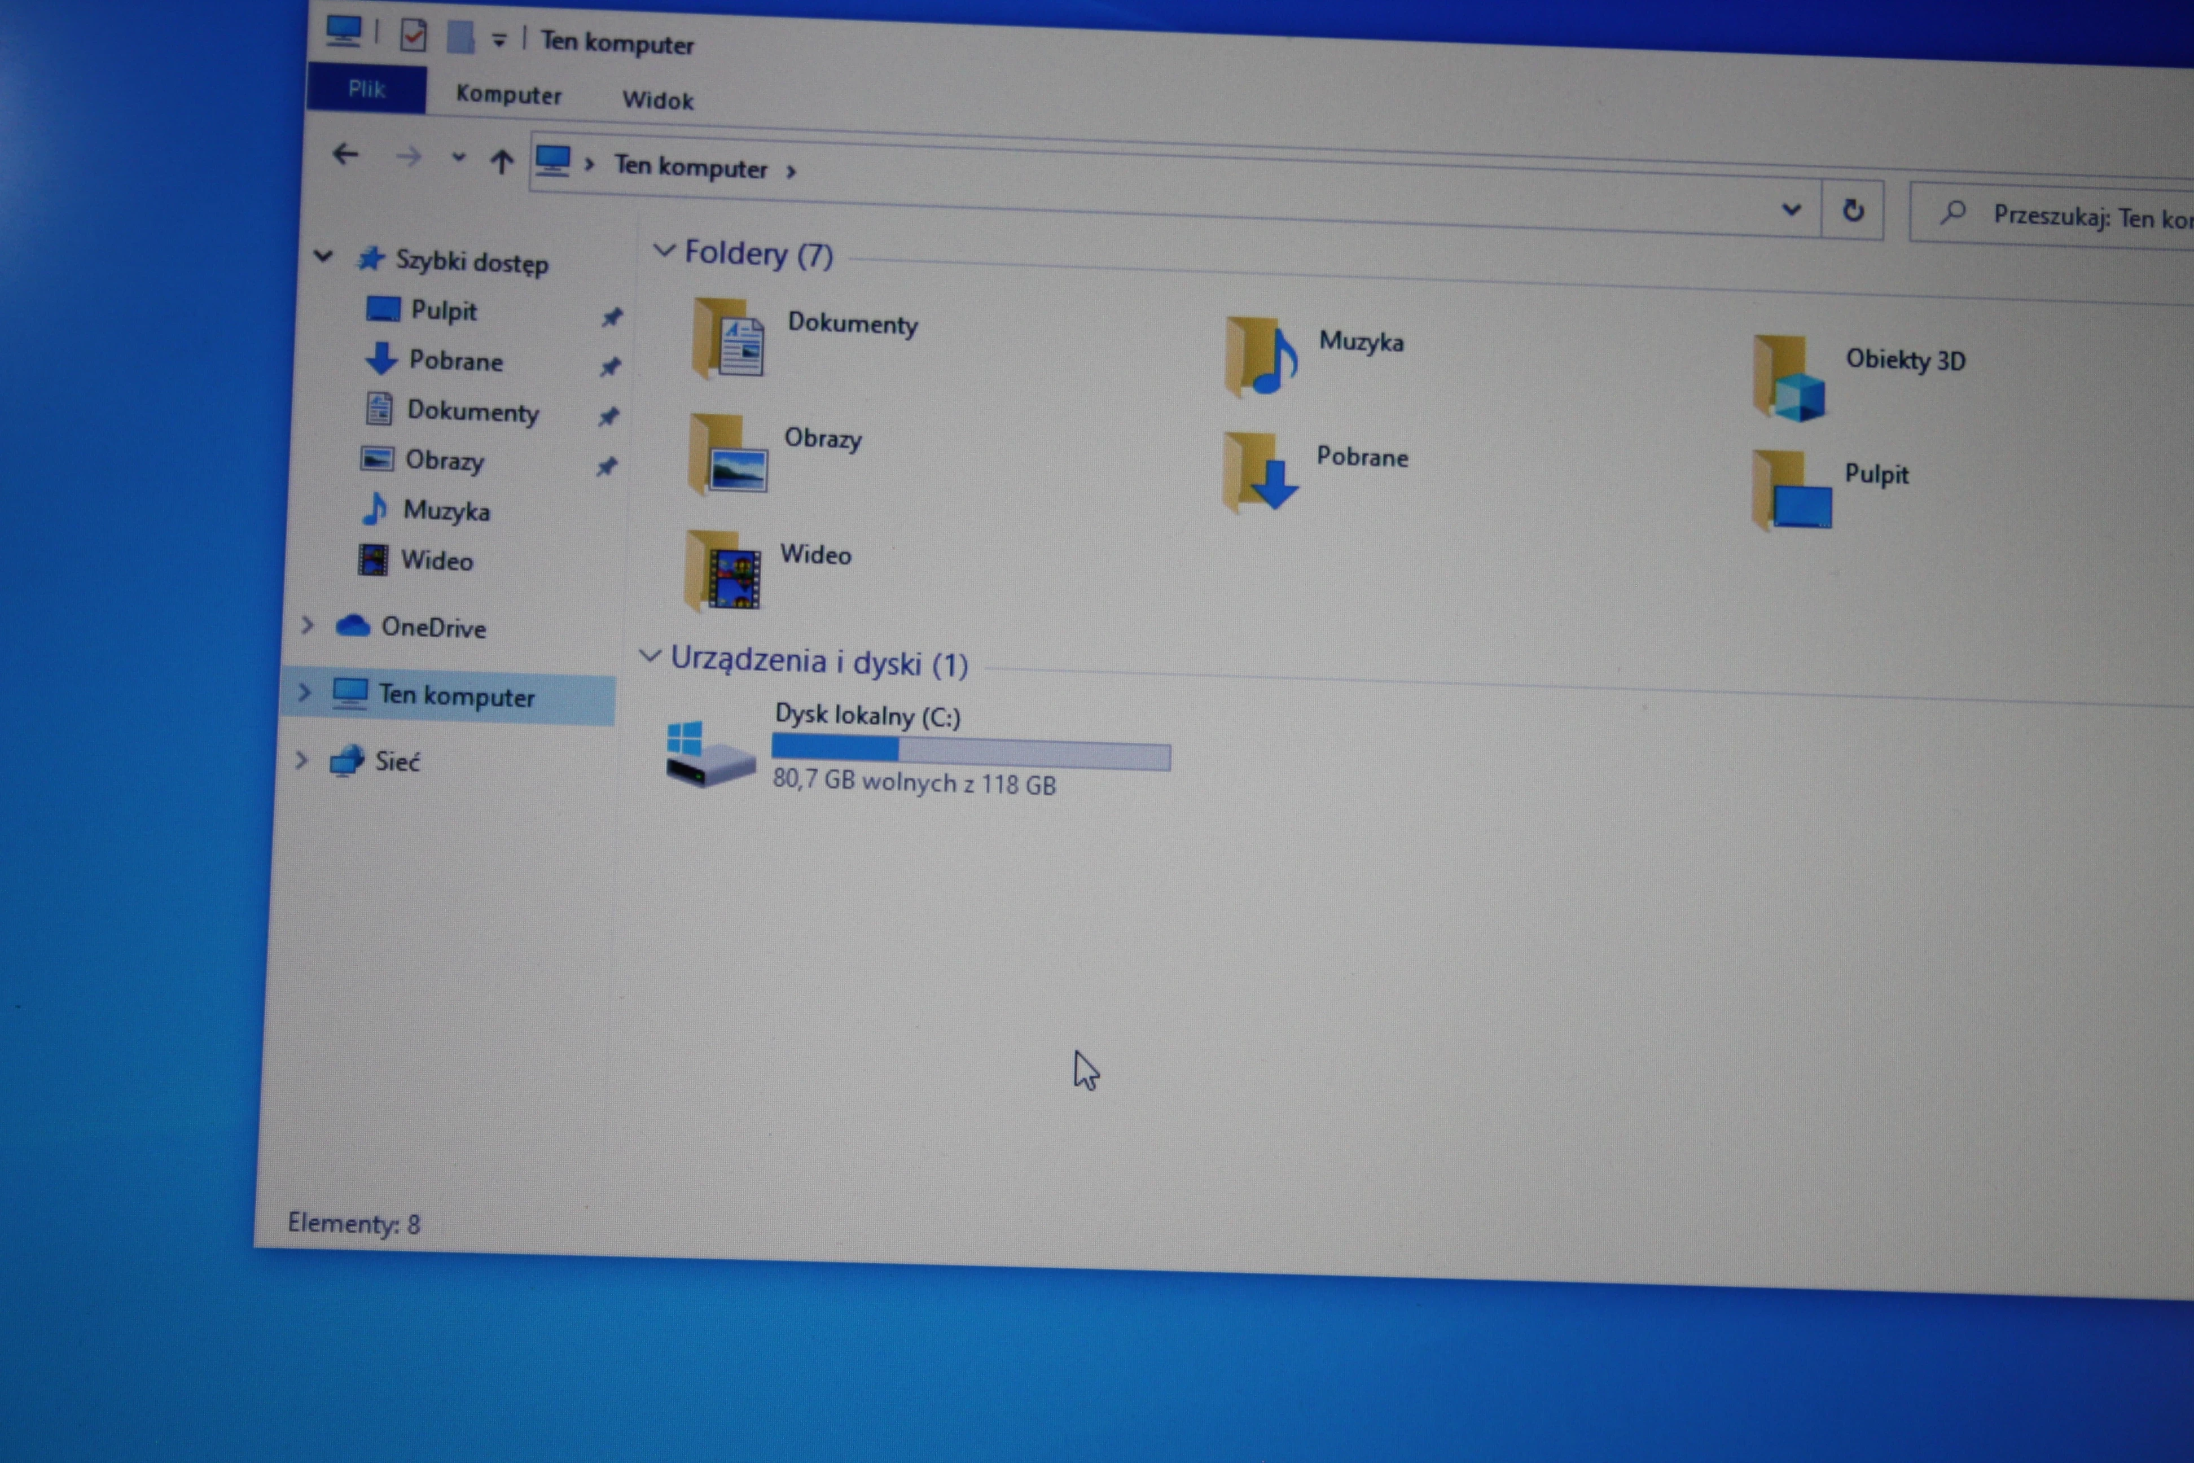Open the Obiekty 3D folder icon
The height and width of the screenshot is (1463, 2194).
[x=1789, y=378]
